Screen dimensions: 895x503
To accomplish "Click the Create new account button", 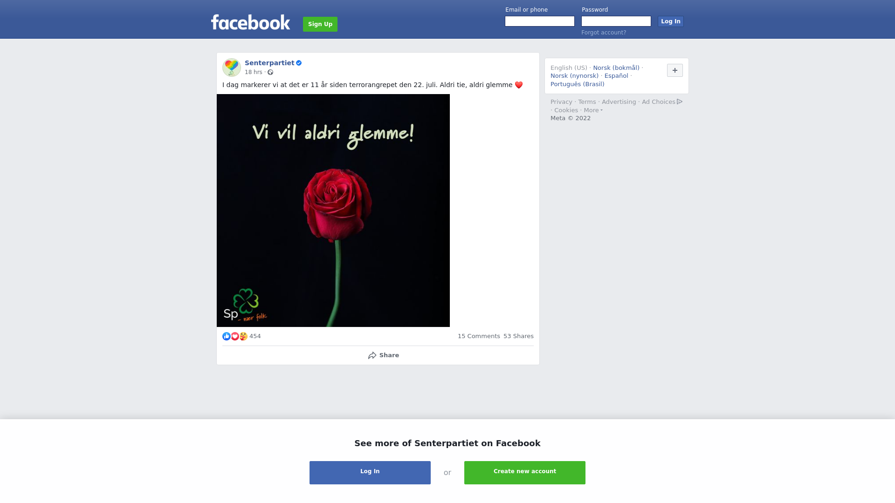I will 525,473.
